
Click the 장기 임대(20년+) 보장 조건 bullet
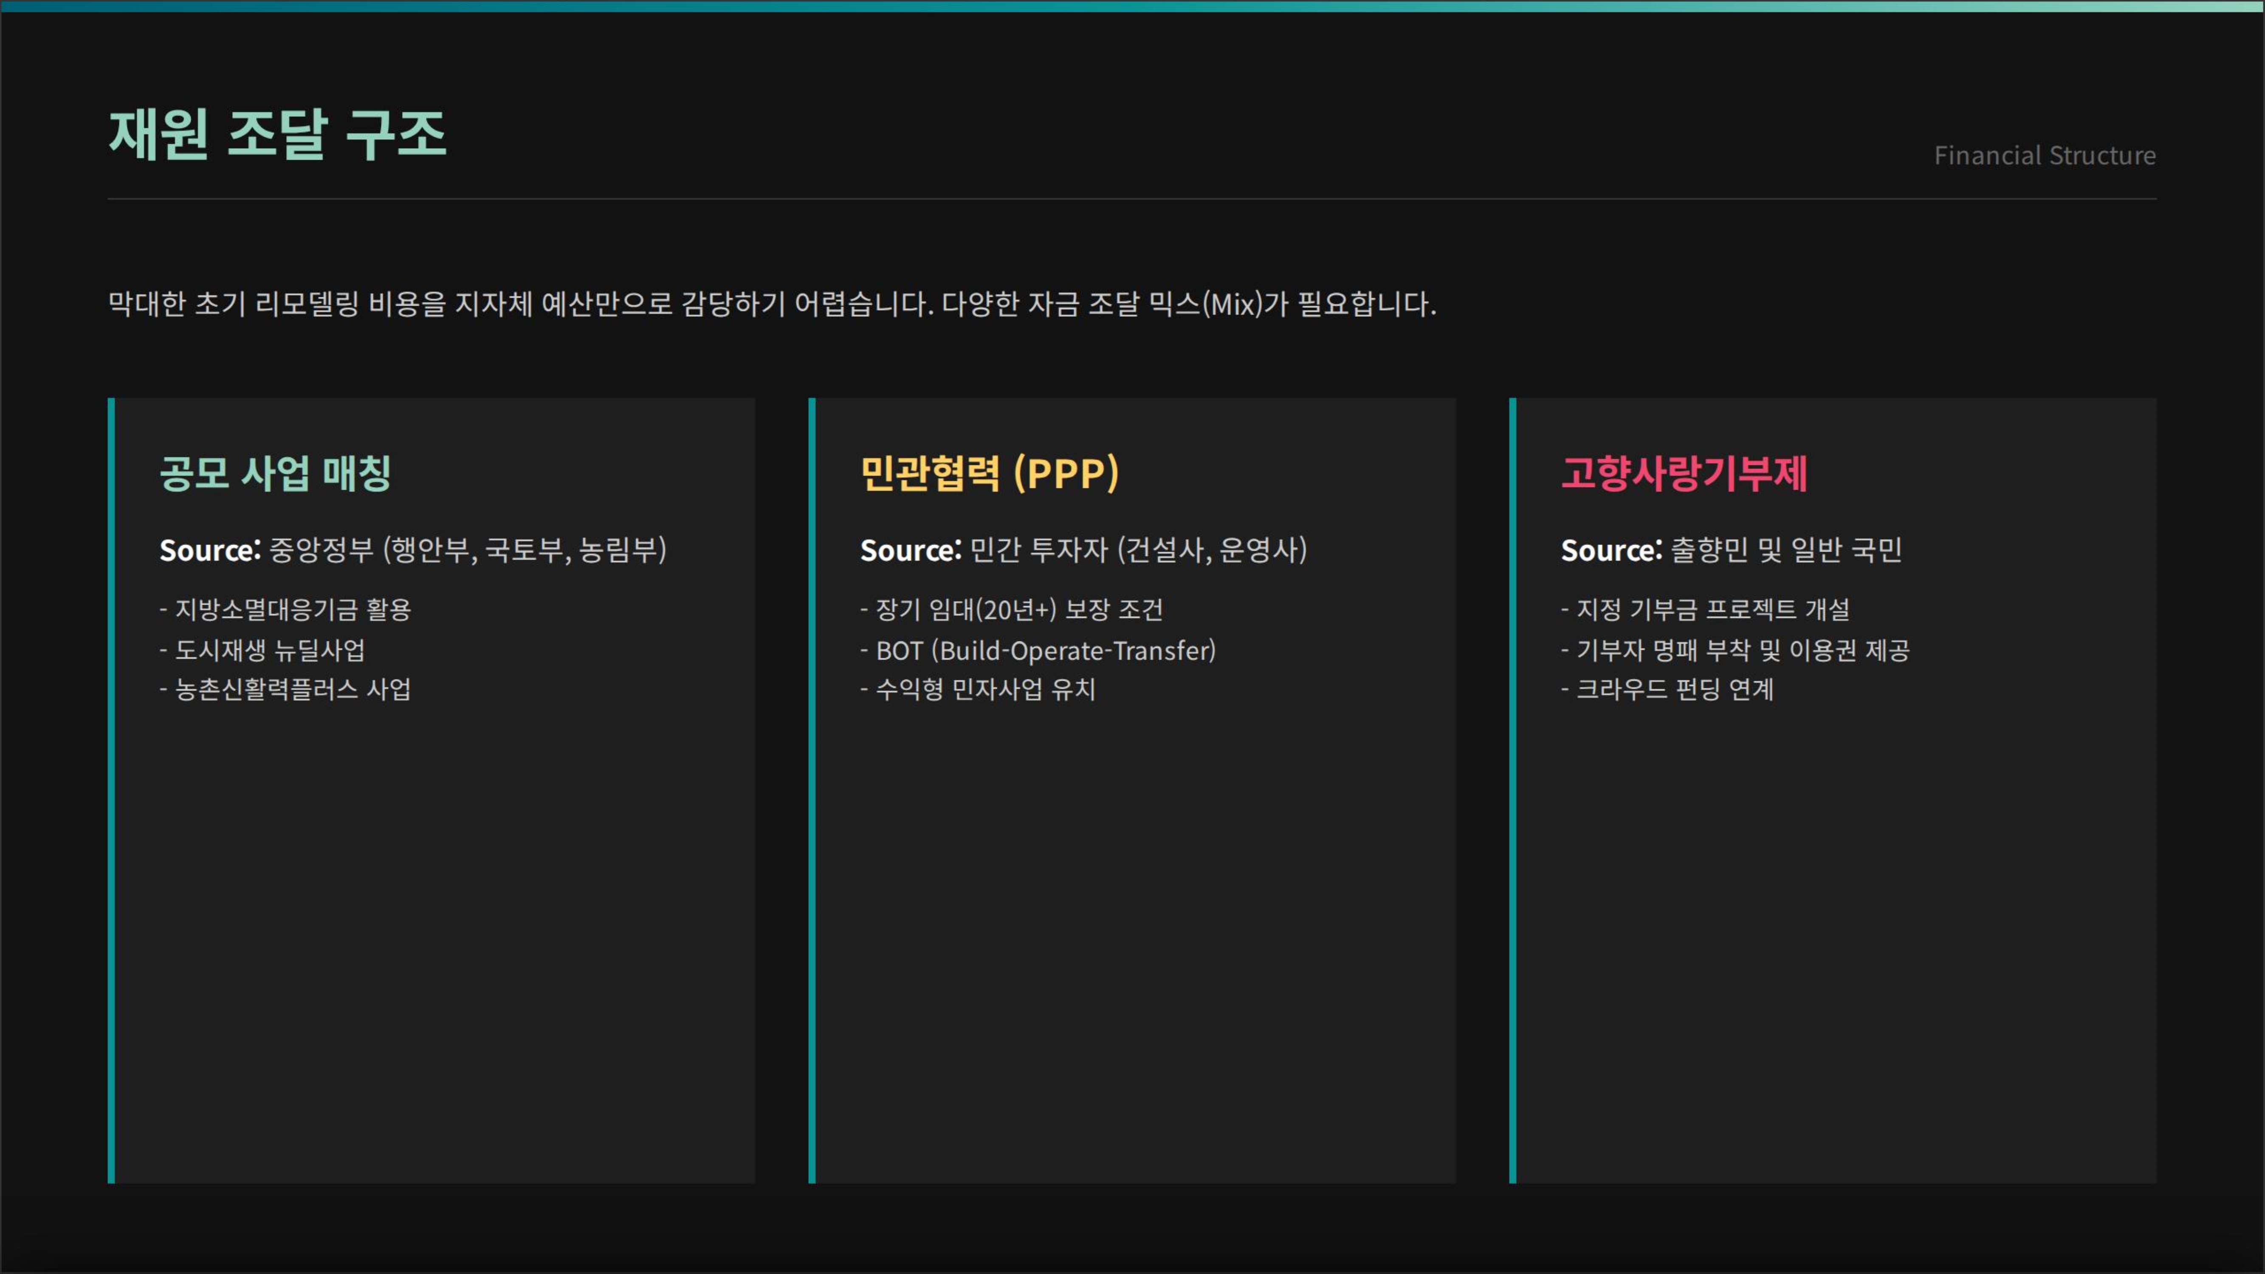(1011, 609)
